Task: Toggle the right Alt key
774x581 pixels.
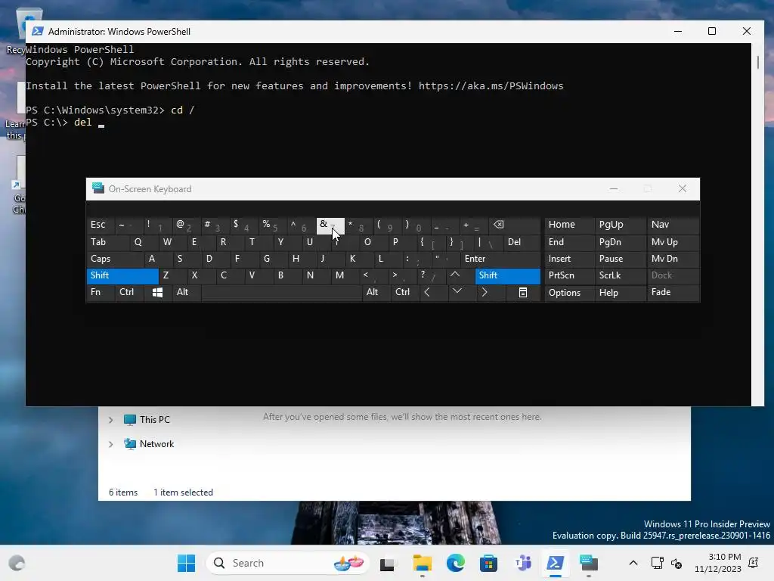Action: pyautogui.click(x=376, y=293)
